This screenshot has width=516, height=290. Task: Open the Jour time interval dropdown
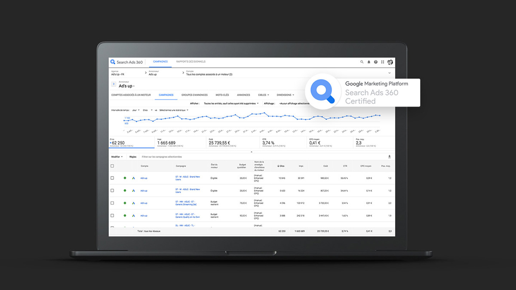click(136, 110)
